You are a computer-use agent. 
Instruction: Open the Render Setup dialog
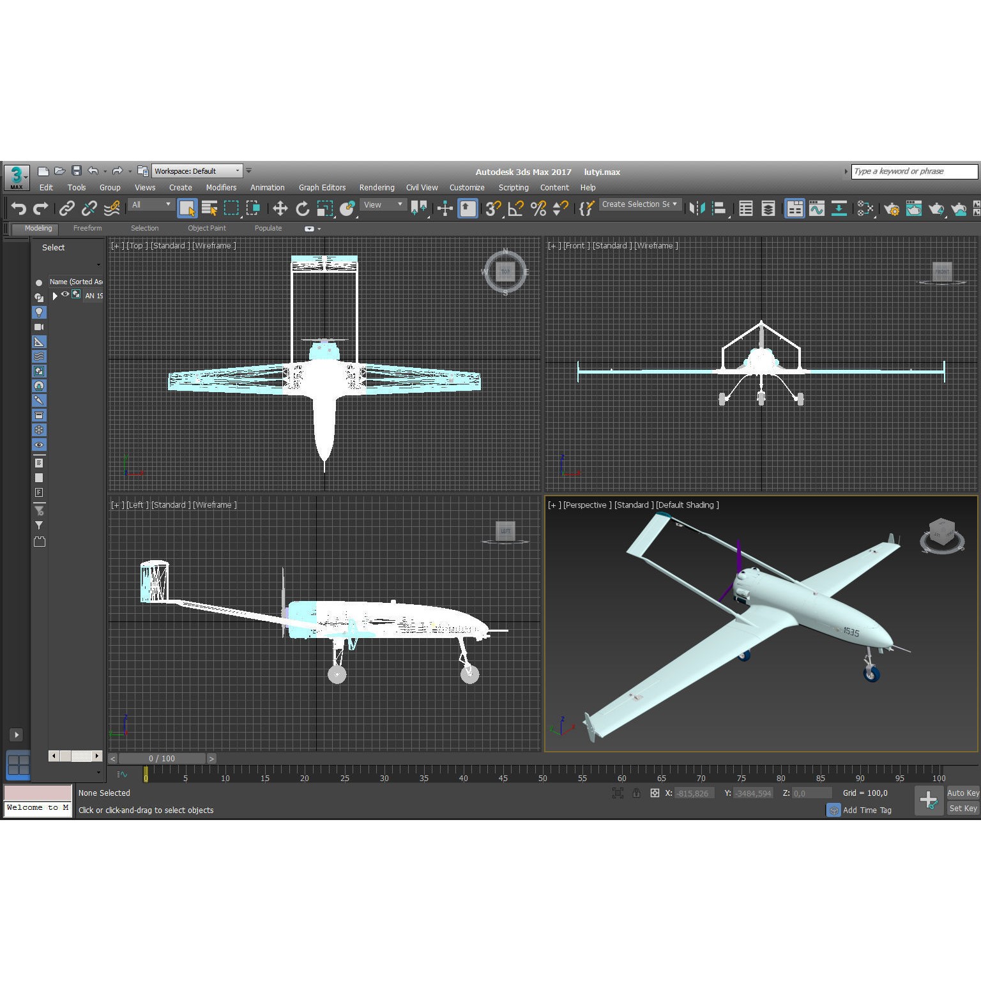(x=892, y=208)
